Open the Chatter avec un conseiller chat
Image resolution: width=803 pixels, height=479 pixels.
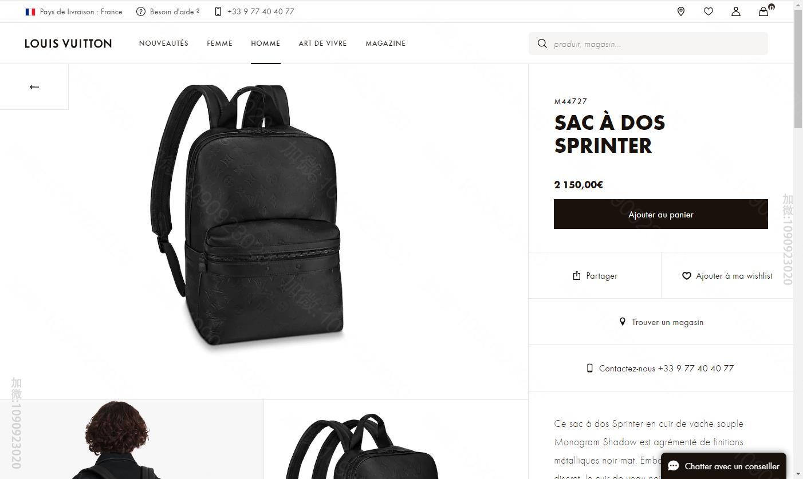pyautogui.click(x=723, y=466)
